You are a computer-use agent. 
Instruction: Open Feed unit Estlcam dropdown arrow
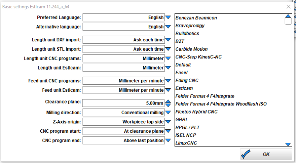(168, 90)
